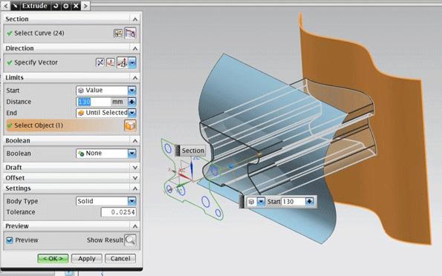Open the dialog settings gear icon
The image size is (442, 276).
pos(65,6)
